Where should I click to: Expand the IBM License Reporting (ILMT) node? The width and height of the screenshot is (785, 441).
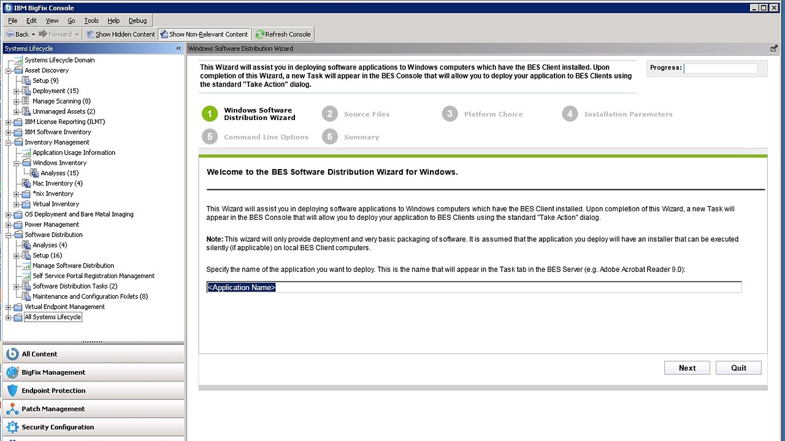9,122
